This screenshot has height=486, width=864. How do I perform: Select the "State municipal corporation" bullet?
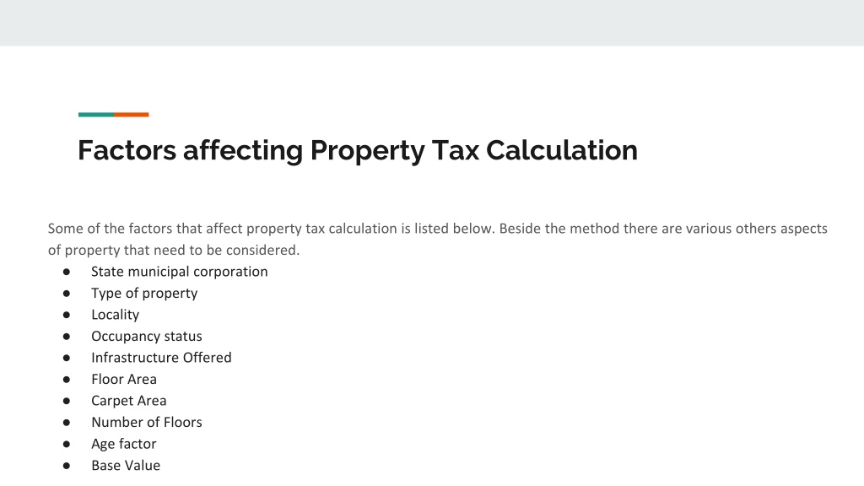[179, 272]
